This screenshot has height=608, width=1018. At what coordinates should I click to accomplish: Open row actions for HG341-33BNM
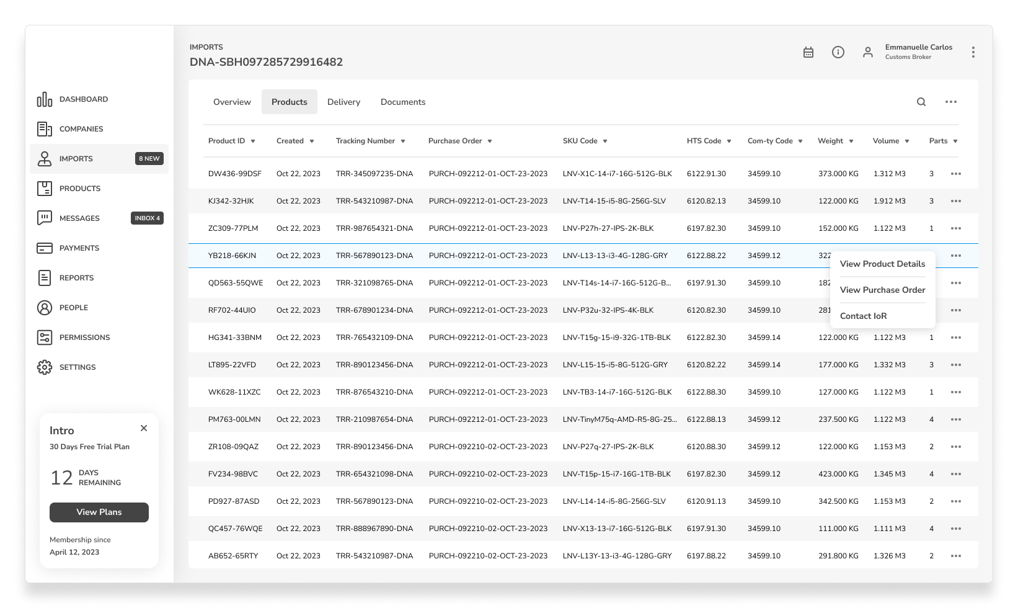(956, 338)
